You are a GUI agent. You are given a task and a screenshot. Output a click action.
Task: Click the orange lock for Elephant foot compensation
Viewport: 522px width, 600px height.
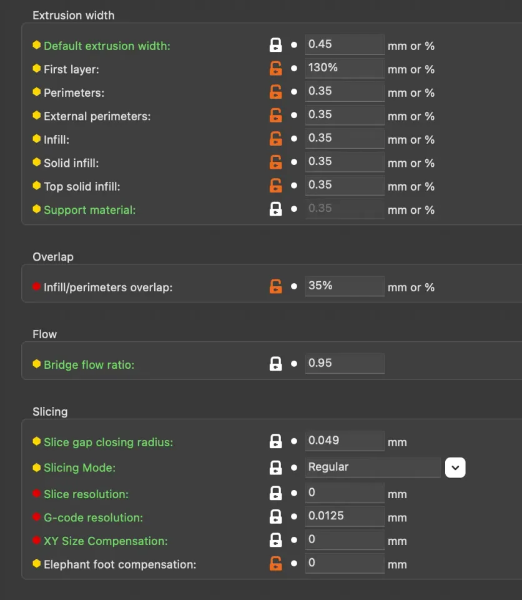point(275,564)
